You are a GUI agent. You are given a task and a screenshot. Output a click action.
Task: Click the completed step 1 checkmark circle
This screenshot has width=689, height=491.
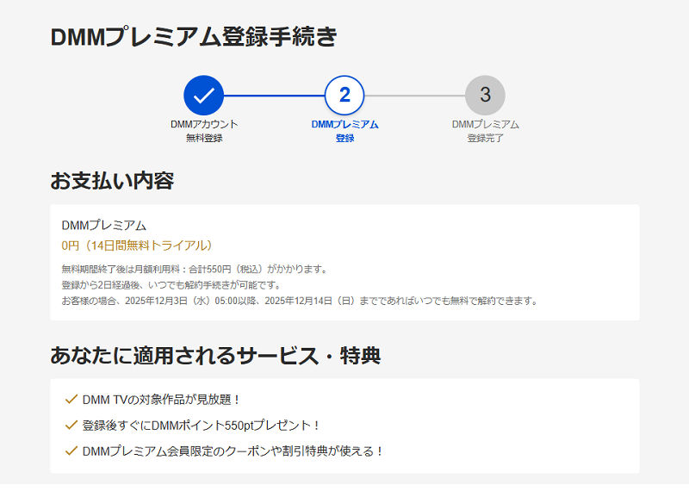pyautogui.click(x=203, y=96)
